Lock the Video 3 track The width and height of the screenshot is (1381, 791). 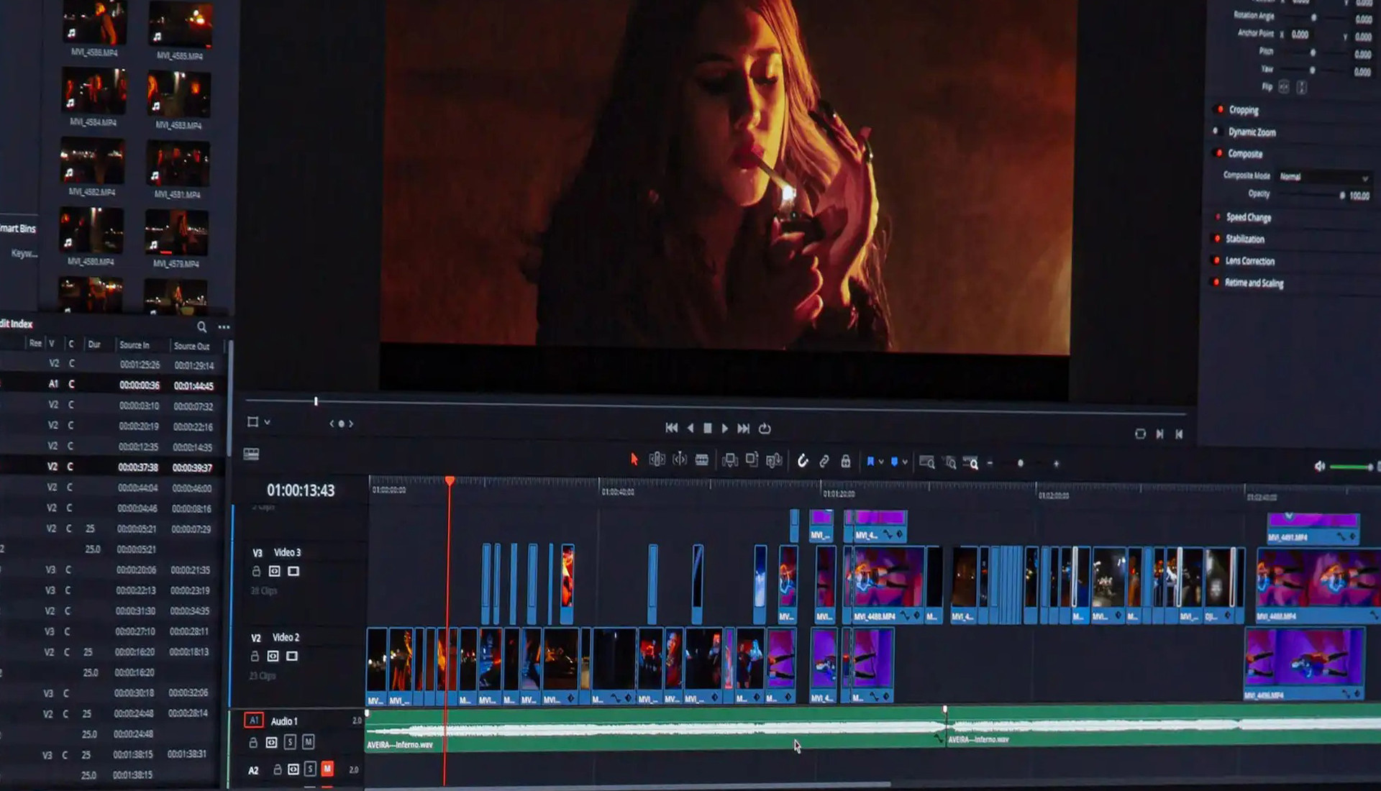pyautogui.click(x=256, y=572)
